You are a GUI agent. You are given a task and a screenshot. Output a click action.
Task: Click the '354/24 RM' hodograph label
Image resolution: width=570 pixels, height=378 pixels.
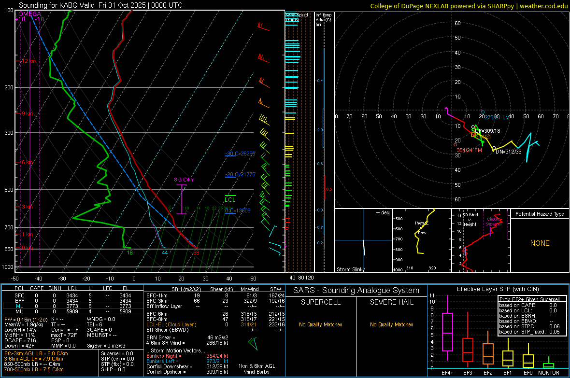click(470, 150)
